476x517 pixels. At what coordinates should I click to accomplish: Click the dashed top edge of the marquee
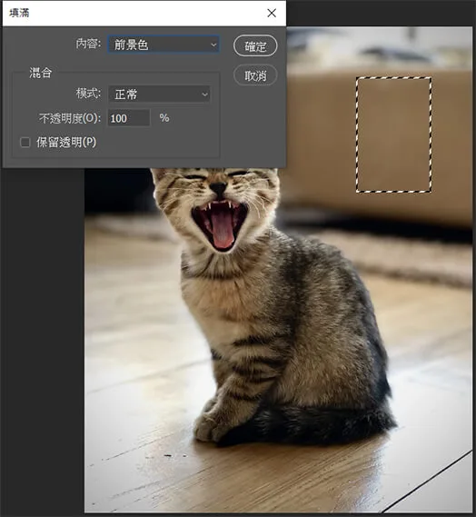[393, 78]
